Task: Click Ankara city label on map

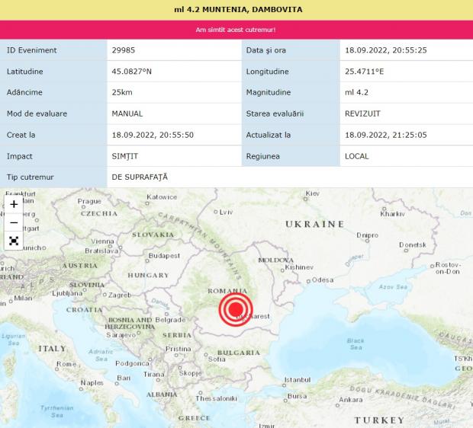Action: click(x=351, y=400)
